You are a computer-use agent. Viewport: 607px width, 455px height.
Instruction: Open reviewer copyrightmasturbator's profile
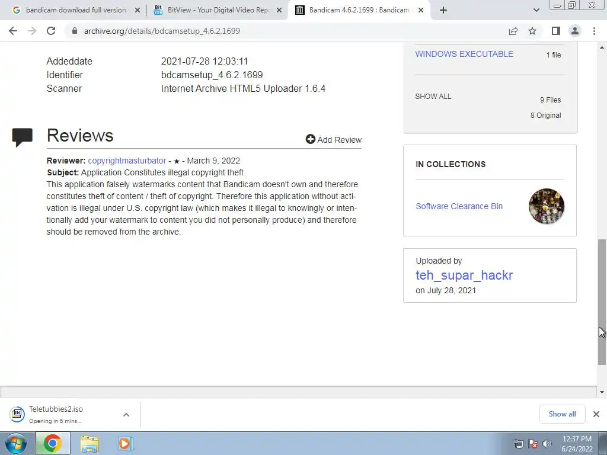(x=127, y=161)
